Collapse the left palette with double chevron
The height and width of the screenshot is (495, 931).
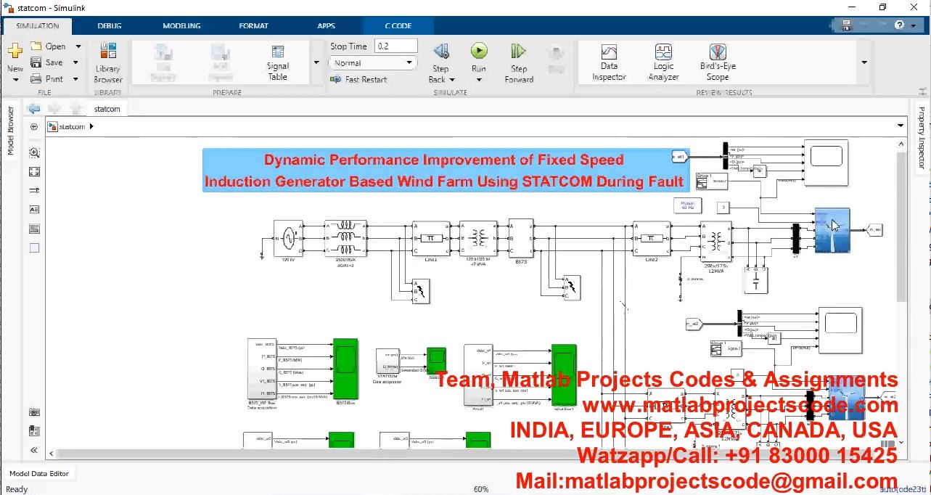(34, 450)
